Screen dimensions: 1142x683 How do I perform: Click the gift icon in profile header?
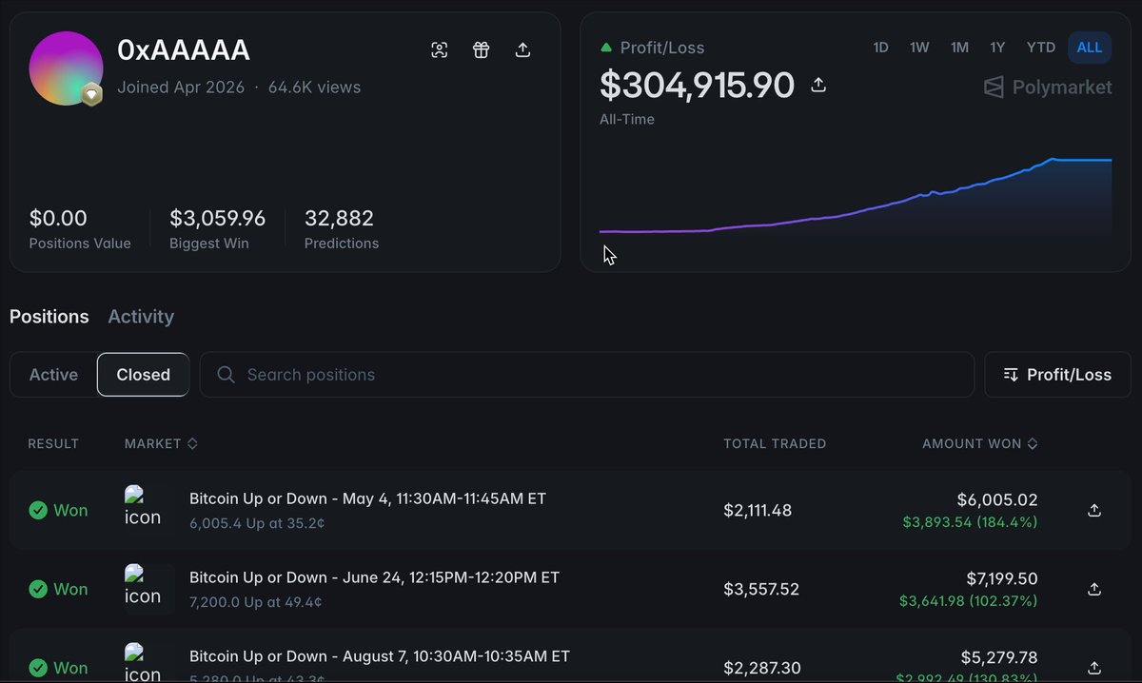[481, 50]
